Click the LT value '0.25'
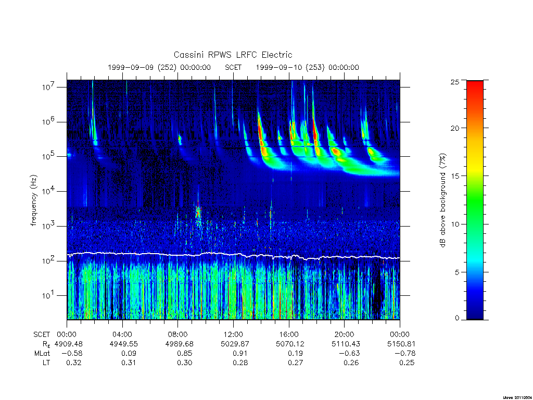Screen dimensions: 533x400 pyautogui.click(x=407, y=363)
